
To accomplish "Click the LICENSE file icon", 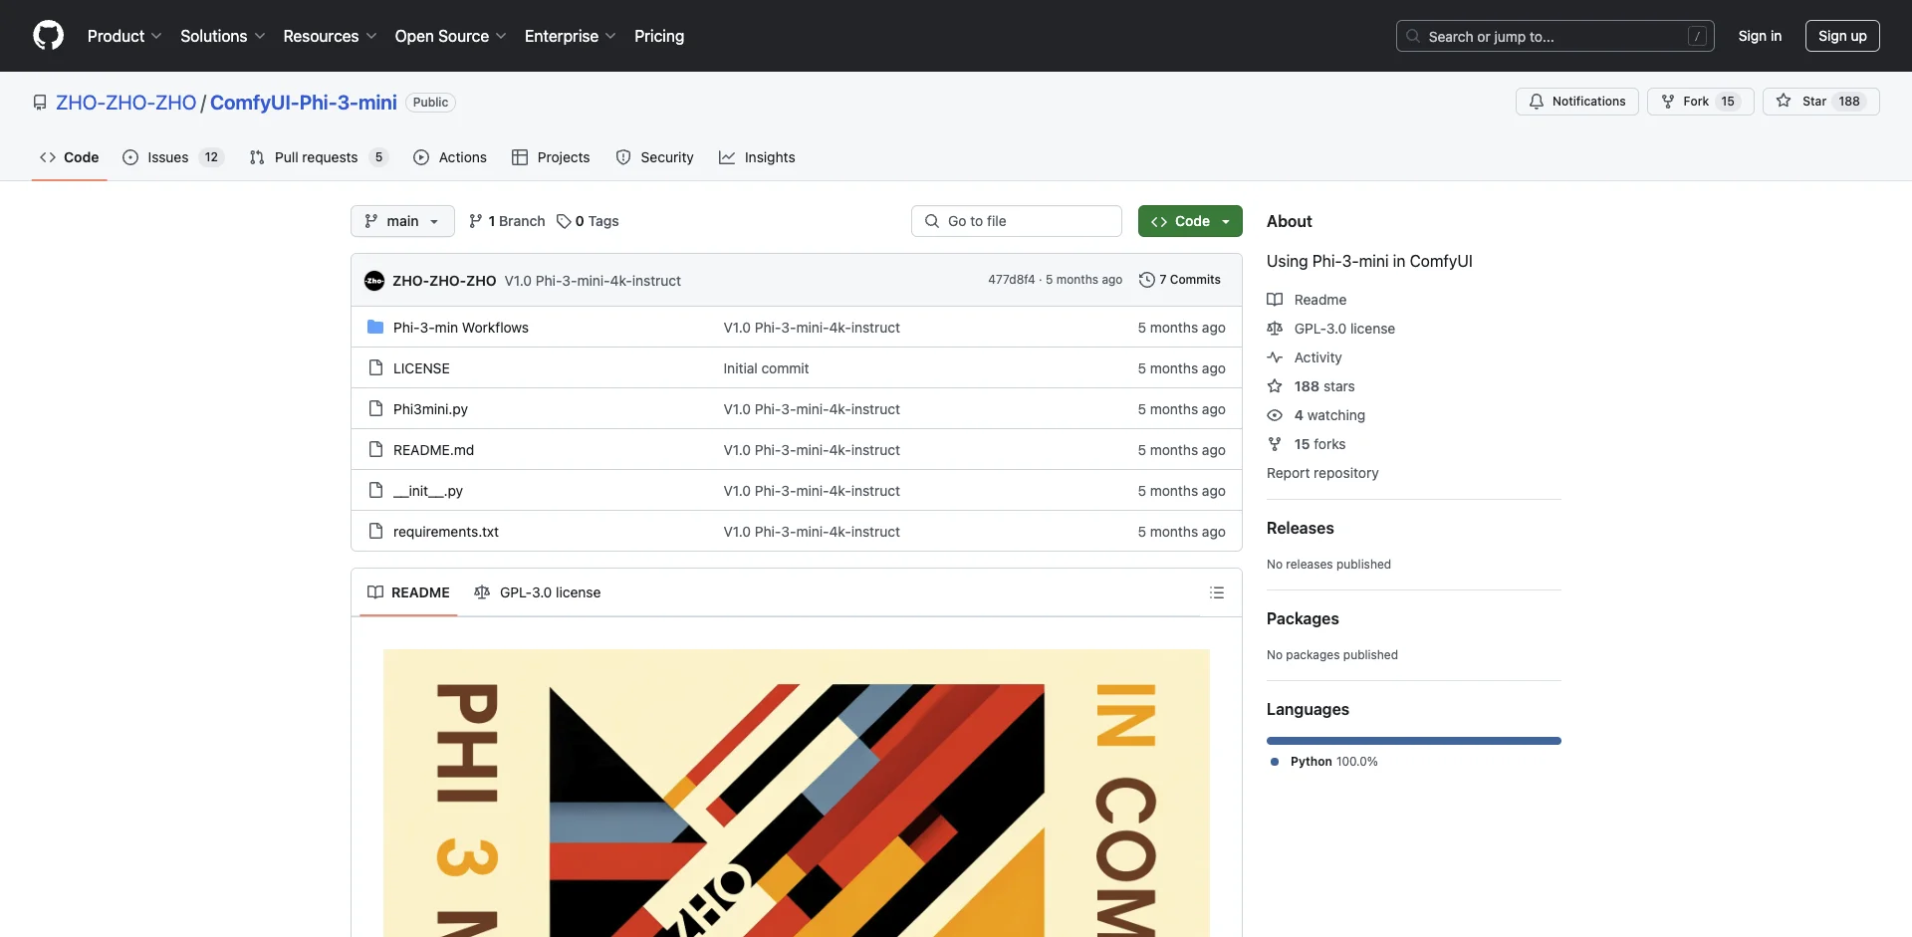I will (x=375, y=368).
